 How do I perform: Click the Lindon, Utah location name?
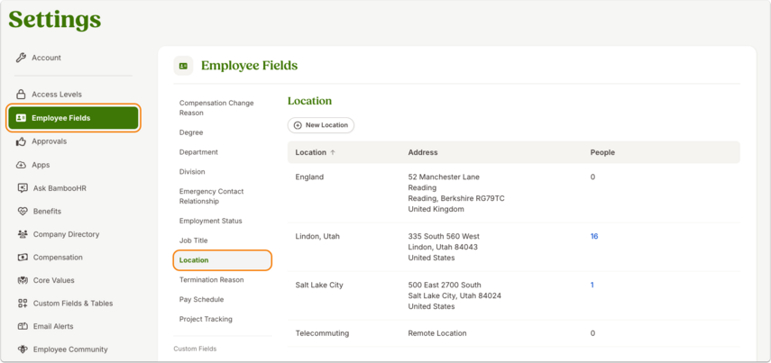(317, 236)
